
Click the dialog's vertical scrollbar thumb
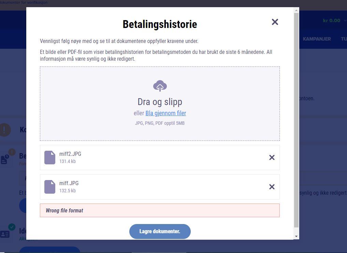[x=296, y=119]
